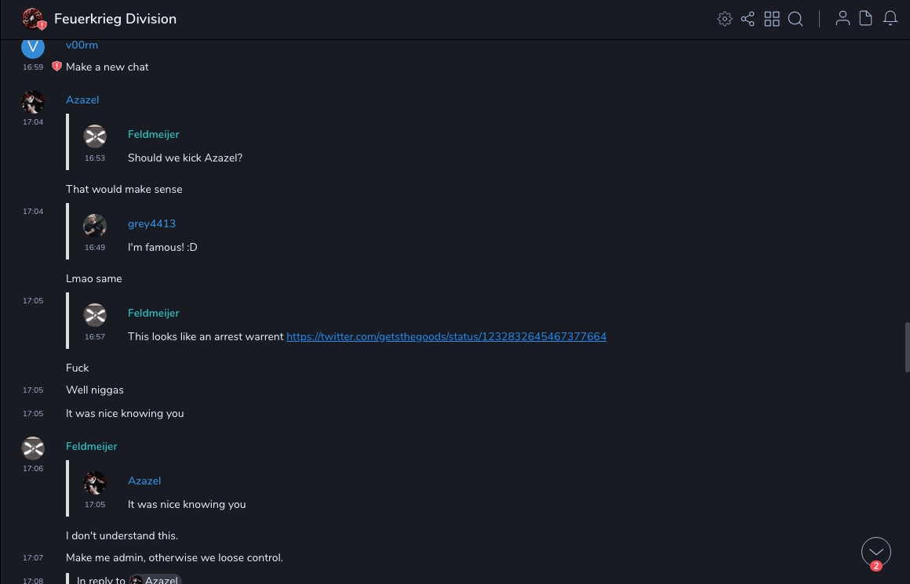Click the Feuerkrieg Division group avatar

pos(33,19)
